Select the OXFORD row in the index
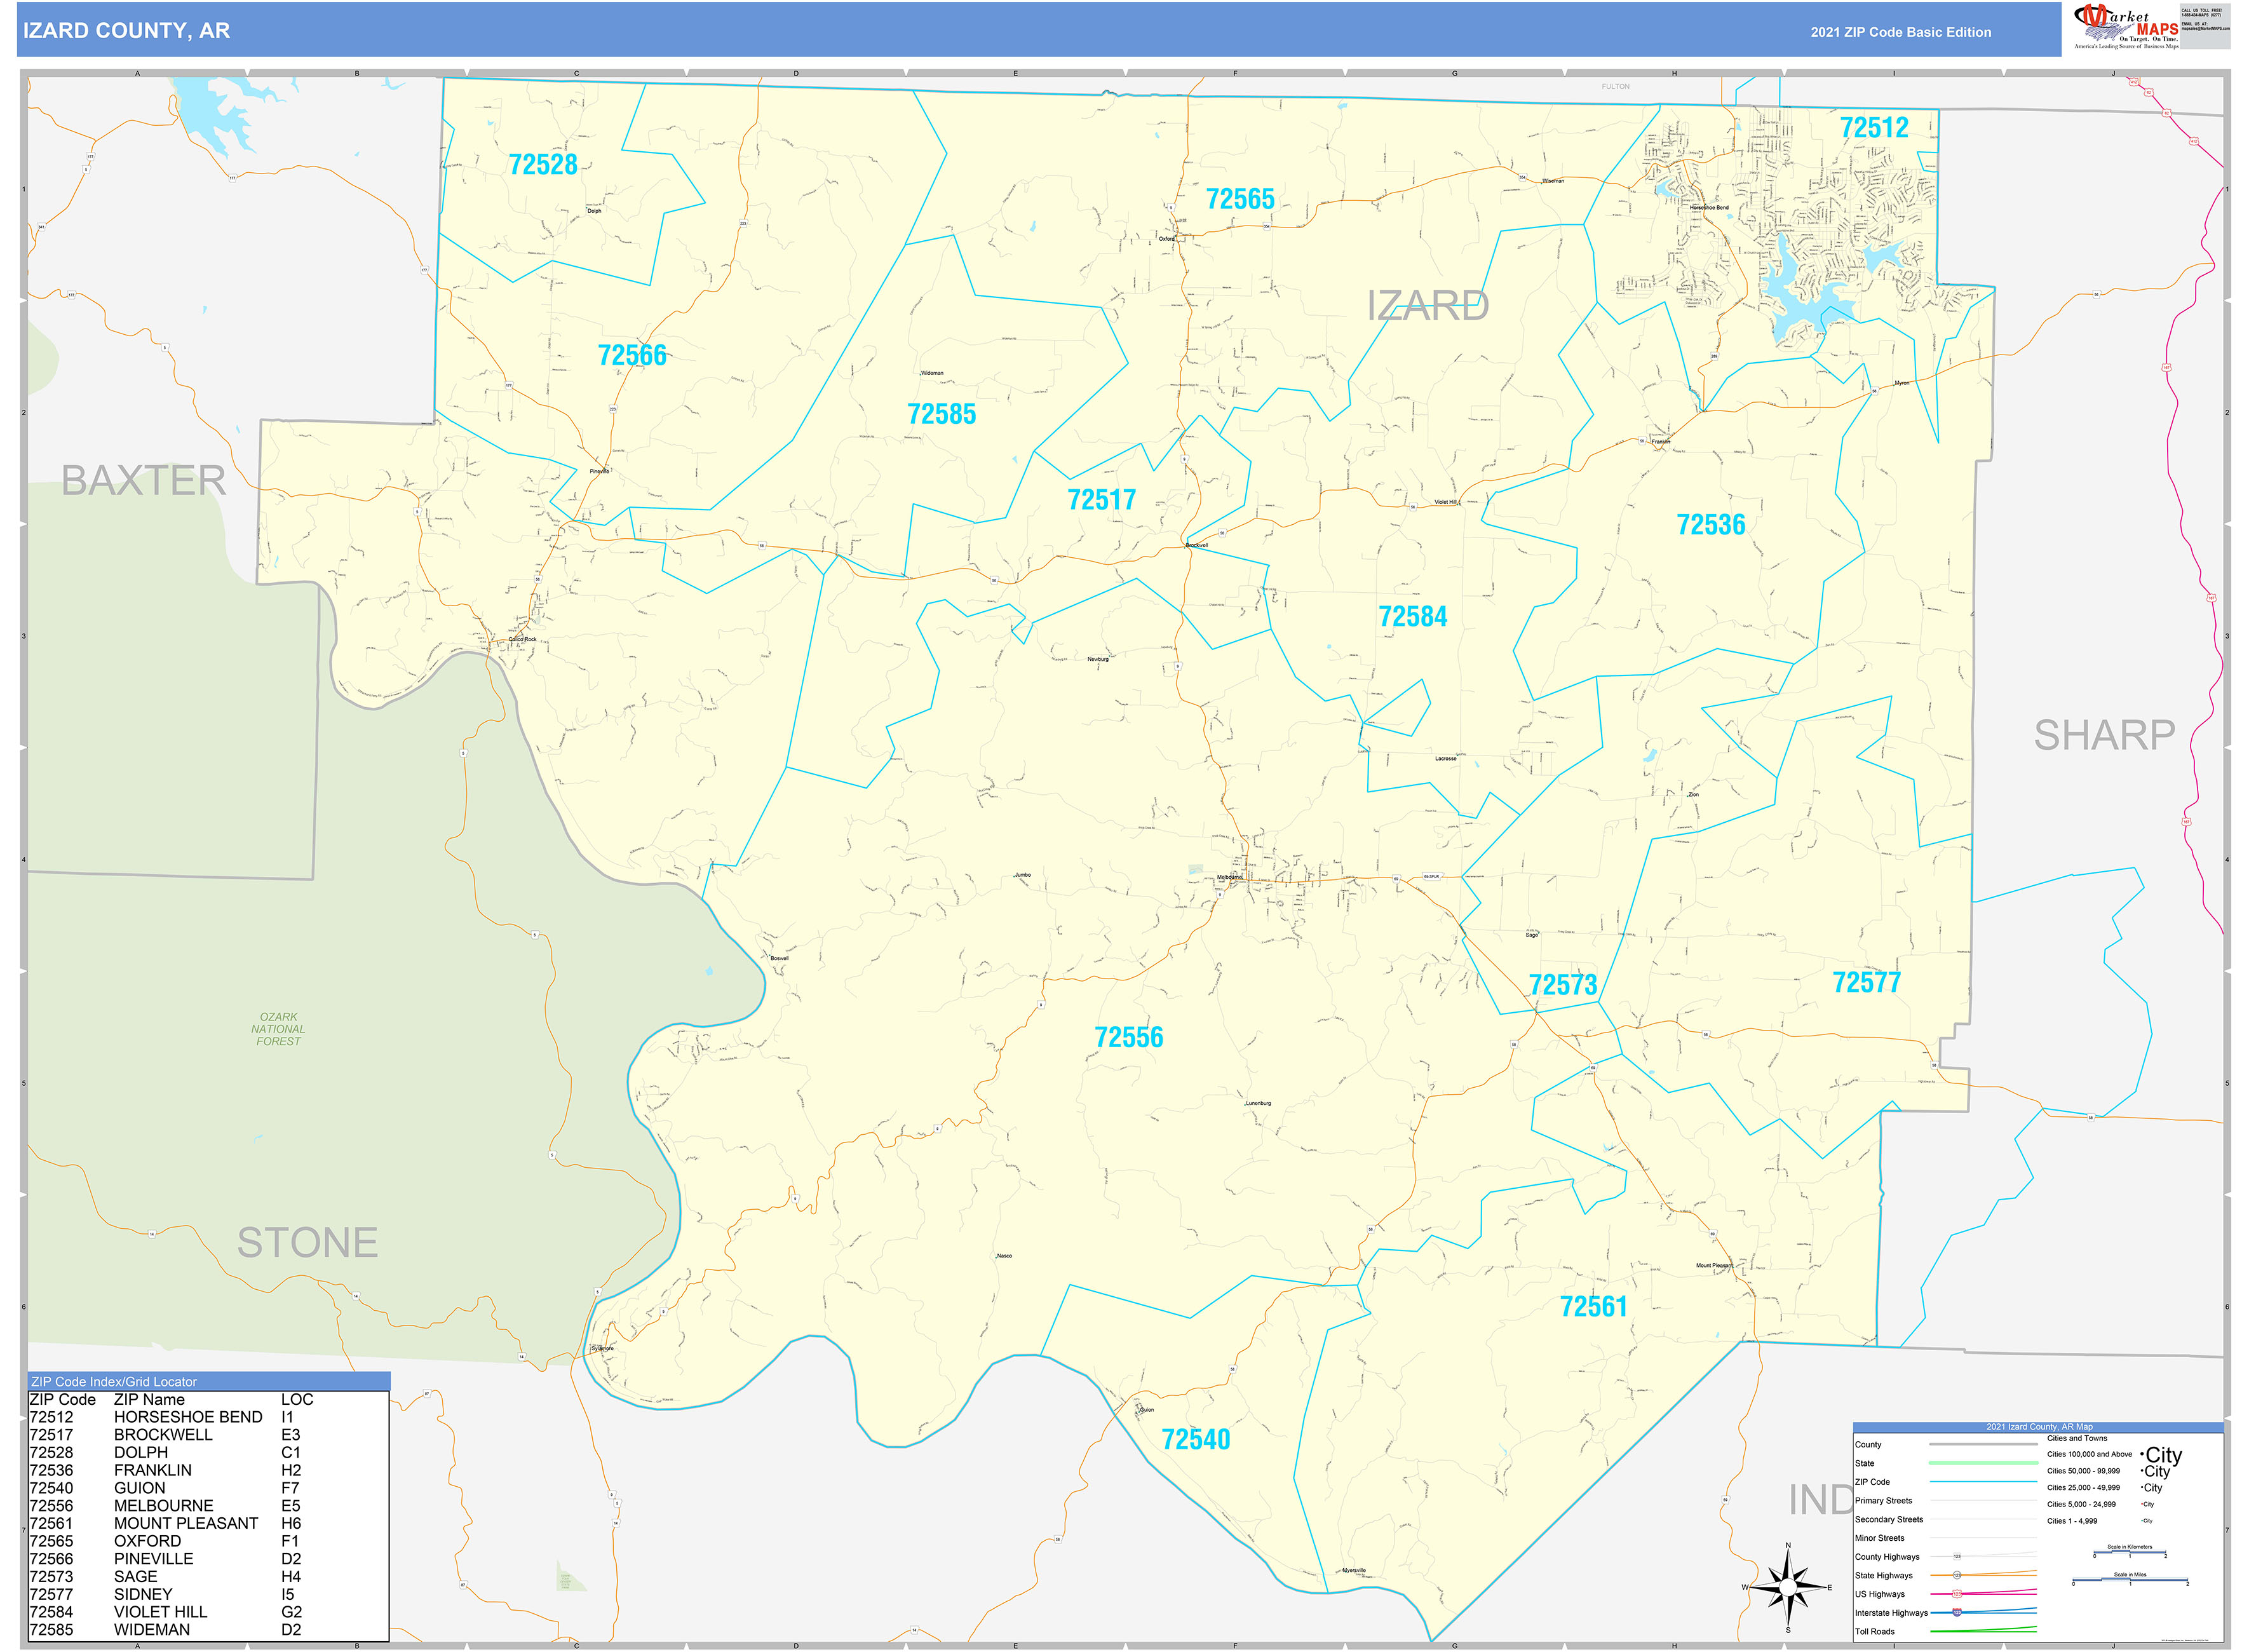Viewport: 2249px width, 1652px height. 208,1541
